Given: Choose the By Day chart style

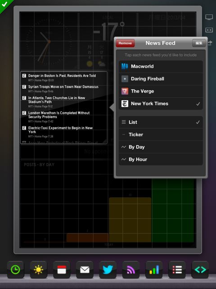Looking at the screenshot, I should click(x=161, y=147).
